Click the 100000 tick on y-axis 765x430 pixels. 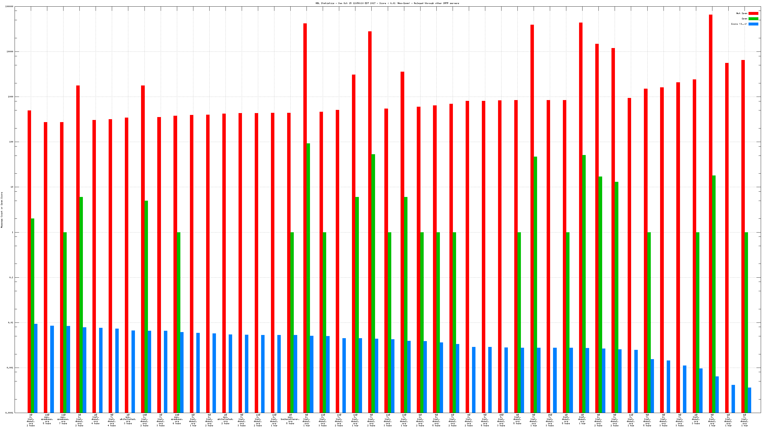[x=9, y=7]
